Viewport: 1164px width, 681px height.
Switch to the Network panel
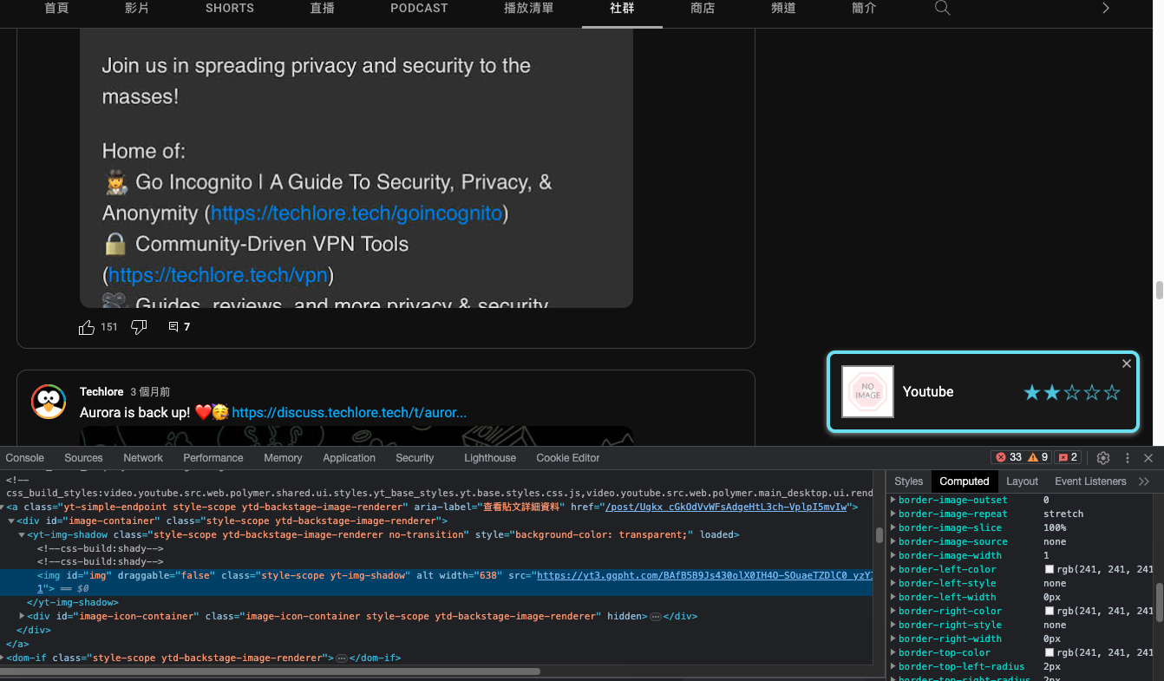(x=142, y=457)
